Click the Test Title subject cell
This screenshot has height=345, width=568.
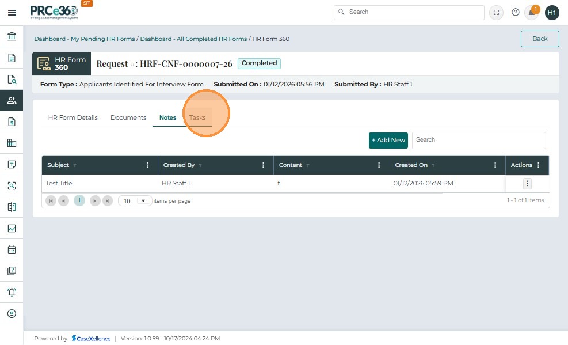(59, 183)
